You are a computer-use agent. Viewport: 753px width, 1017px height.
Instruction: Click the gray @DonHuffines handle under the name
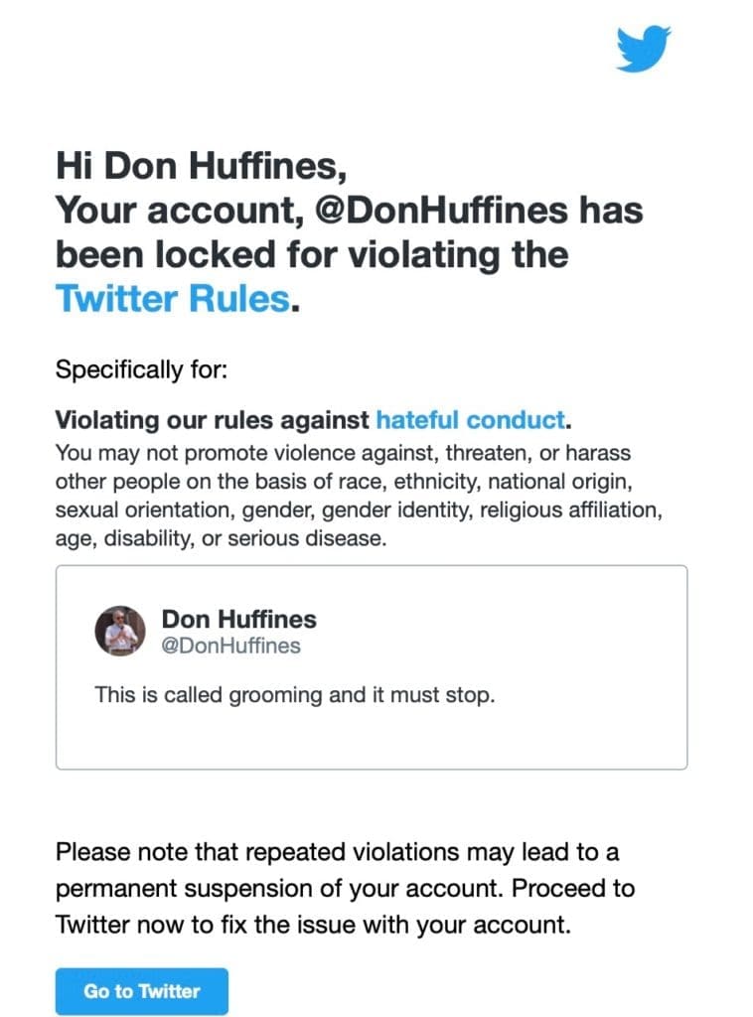click(230, 646)
